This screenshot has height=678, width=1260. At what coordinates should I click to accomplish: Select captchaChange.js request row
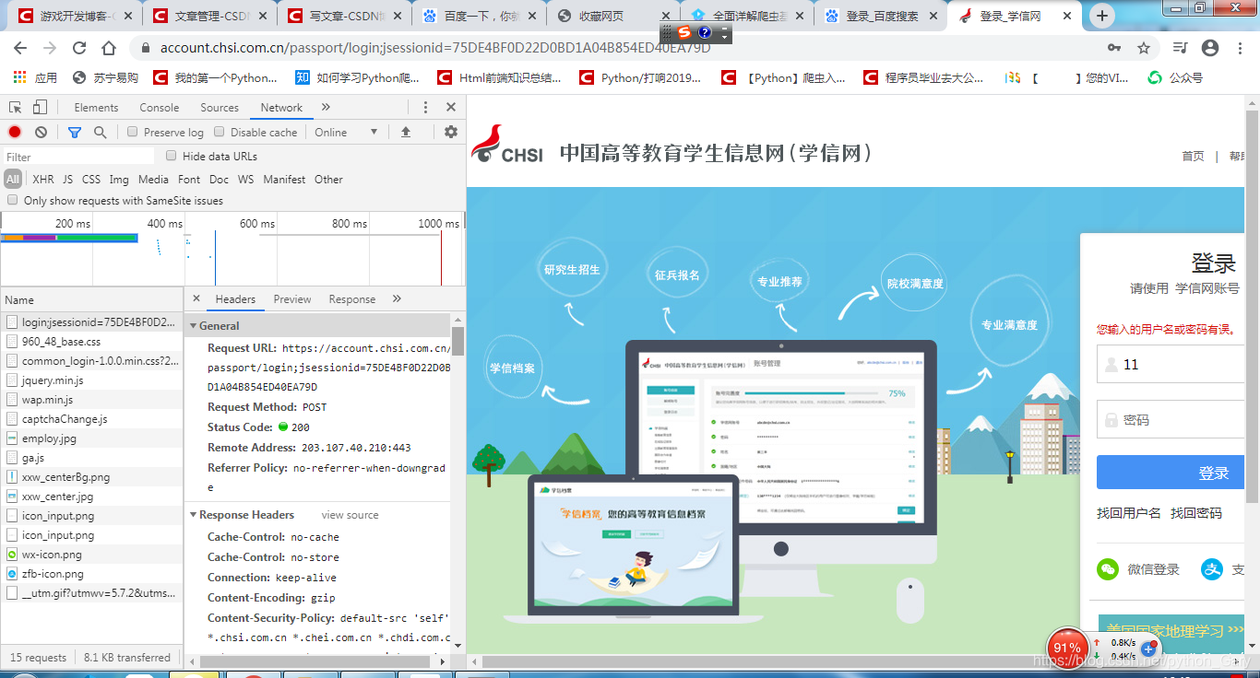(92, 419)
